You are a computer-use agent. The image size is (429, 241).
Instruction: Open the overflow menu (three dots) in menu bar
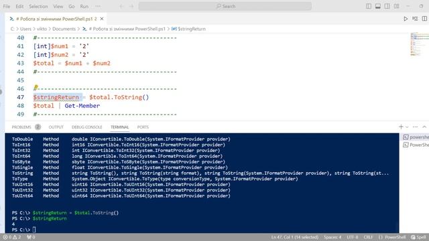[98, 6]
